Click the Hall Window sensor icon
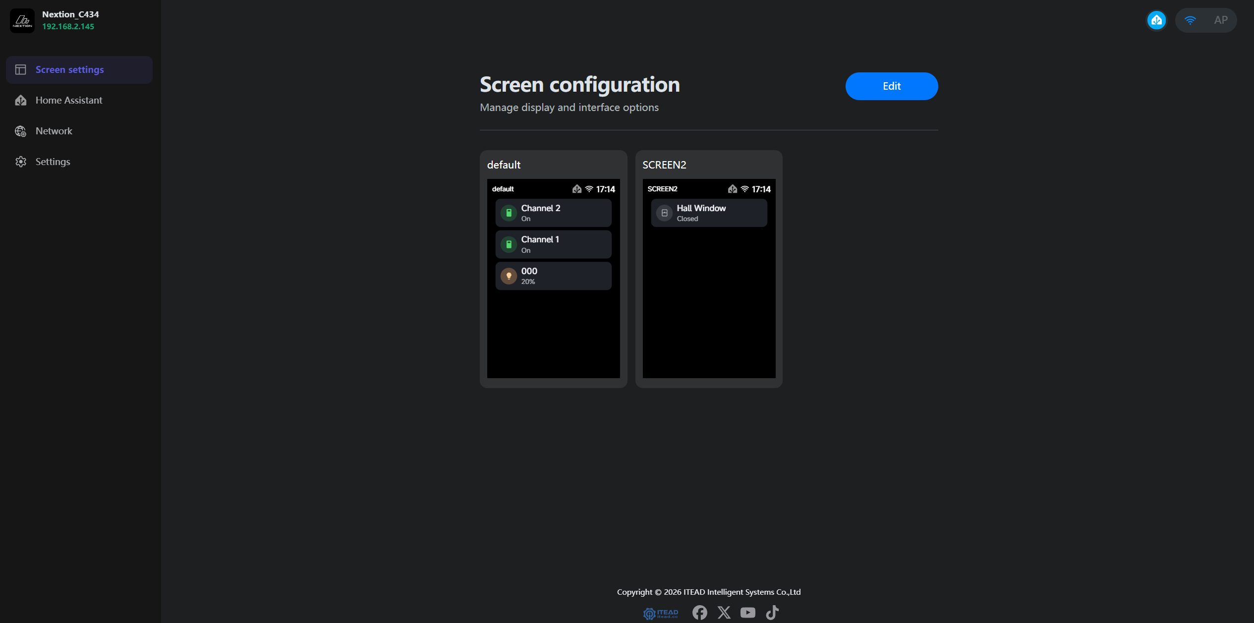This screenshot has width=1254, height=623. [x=664, y=213]
